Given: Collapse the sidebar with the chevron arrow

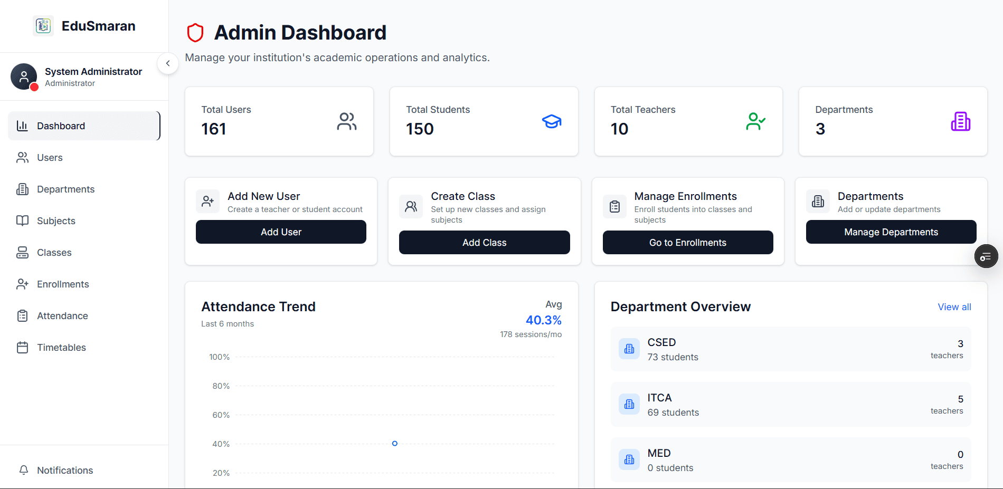Looking at the screenshot, I should coord(168,63).
